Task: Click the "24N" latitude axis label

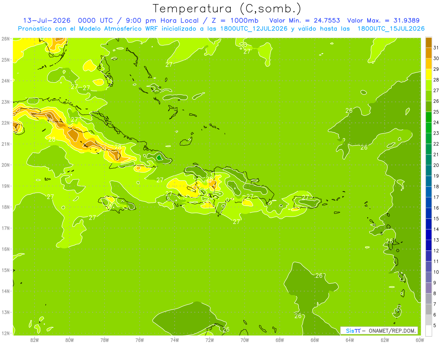Action: coord(6,81)
